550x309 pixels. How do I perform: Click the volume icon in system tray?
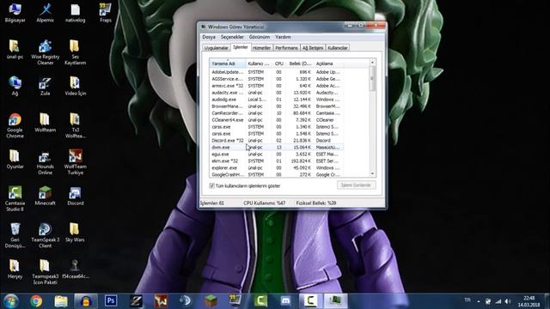click(x=507, y=301)
